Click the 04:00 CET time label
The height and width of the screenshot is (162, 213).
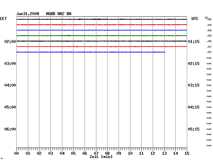(10, 85)
